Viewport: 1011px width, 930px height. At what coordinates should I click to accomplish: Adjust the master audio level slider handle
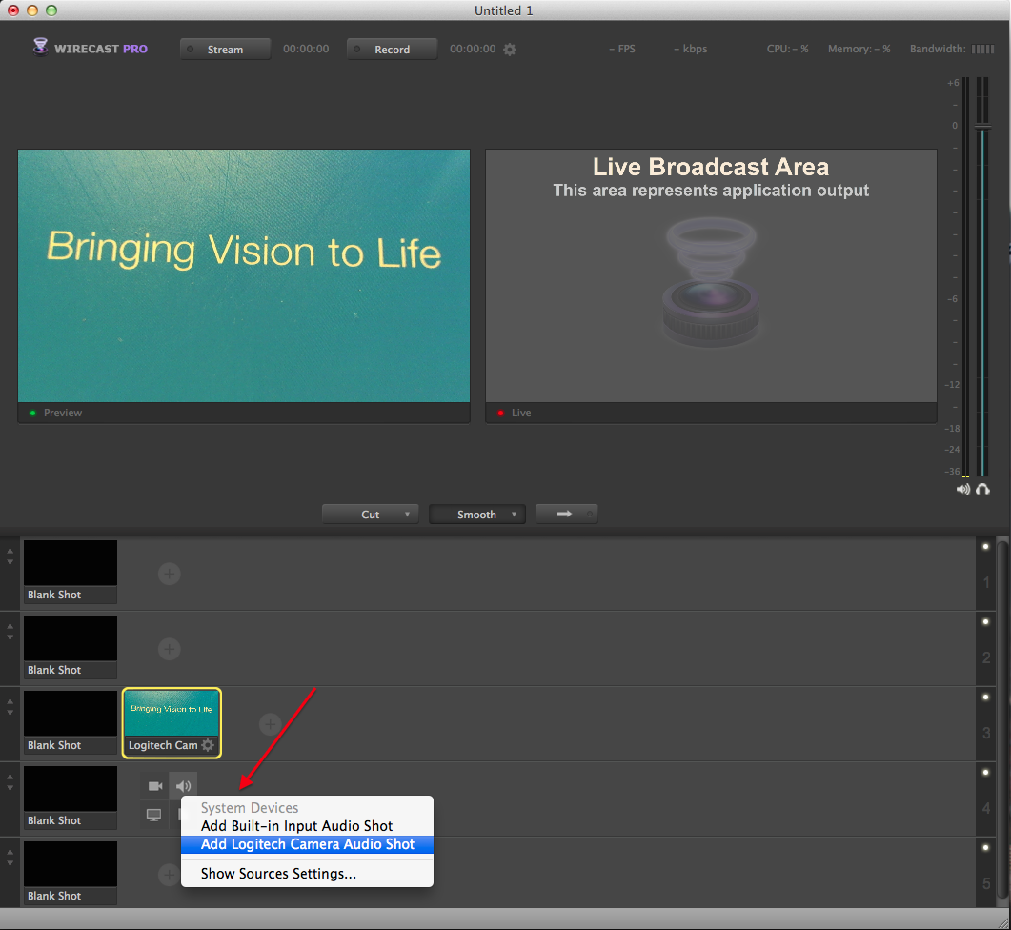point(982,127)
